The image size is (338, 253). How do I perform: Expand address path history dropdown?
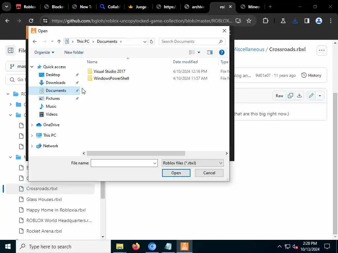[145, 42]
